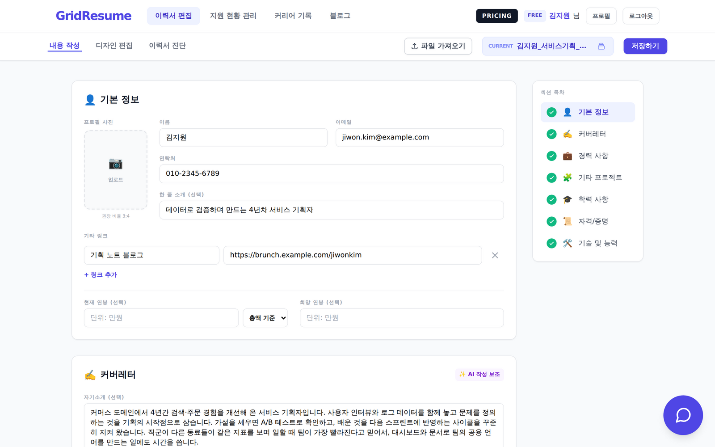Click the brunch URL input field
Screen dimensions: 715x447
pyautogui.click(x=353, y=255)
